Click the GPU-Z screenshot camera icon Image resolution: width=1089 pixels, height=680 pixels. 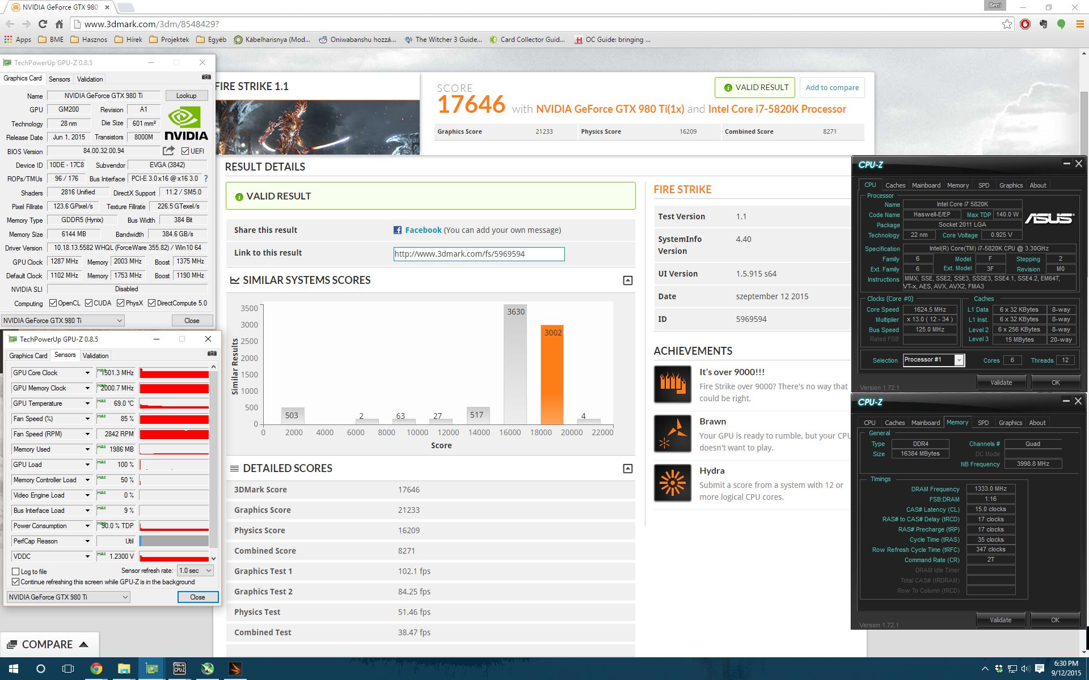206,77
